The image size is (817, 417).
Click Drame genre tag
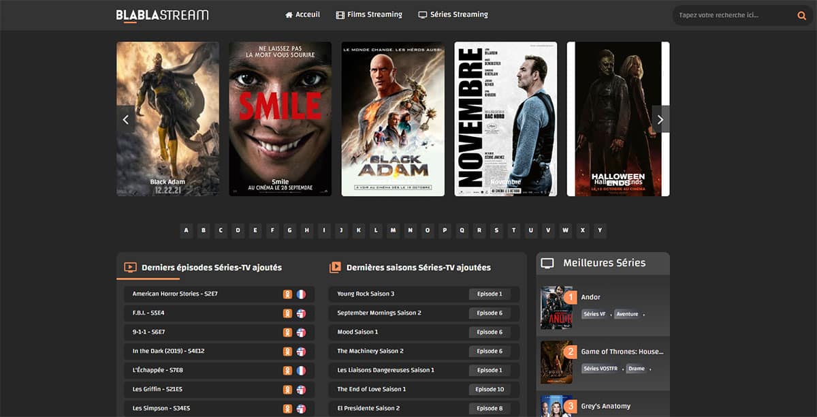(x=637, y=369)
